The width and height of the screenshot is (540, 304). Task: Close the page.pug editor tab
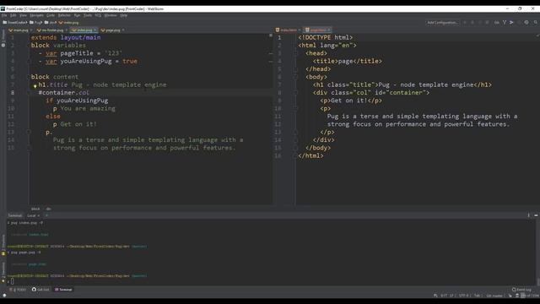click(123, 30)
